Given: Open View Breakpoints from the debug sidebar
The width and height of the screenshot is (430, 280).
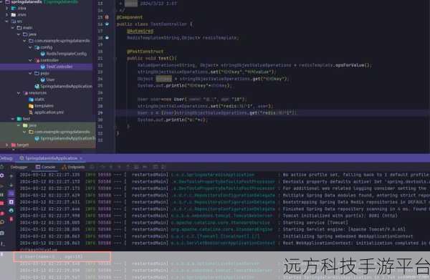Looking at the screenshot, I should click(x=2, y=213).
